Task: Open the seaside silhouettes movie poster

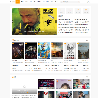Action: [84, 51]
